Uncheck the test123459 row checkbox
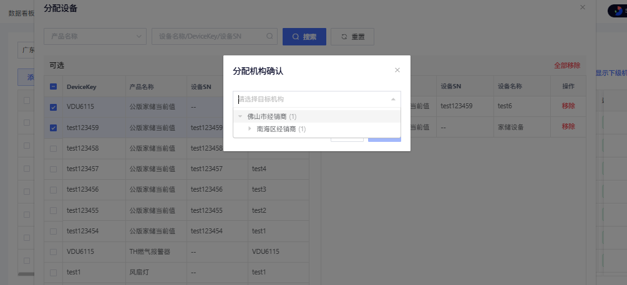The width and height of the screenshot is (627, 285). coord(53,128)
